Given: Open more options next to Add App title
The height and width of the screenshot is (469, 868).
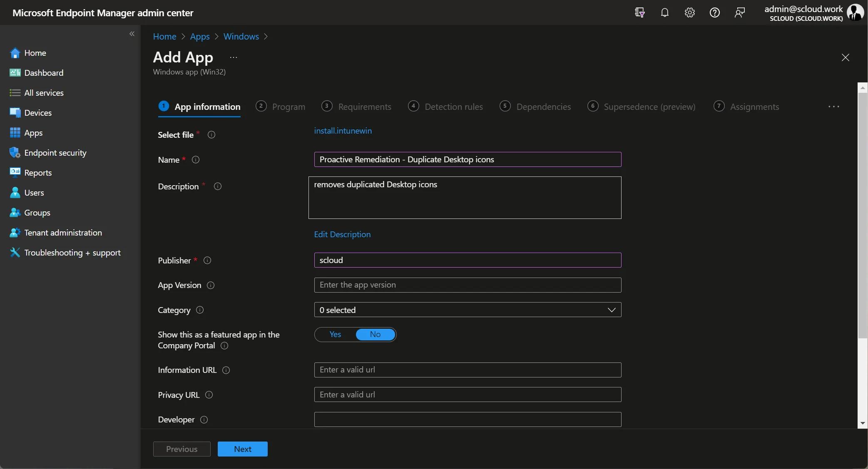Looking at the screenshot, I should click(x=234, y=57).
